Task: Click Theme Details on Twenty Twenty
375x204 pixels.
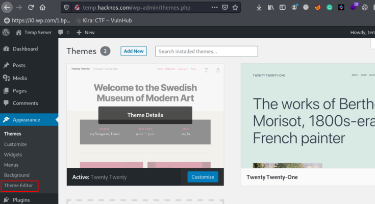Action: pyautogui.click(x=145, y=115)
